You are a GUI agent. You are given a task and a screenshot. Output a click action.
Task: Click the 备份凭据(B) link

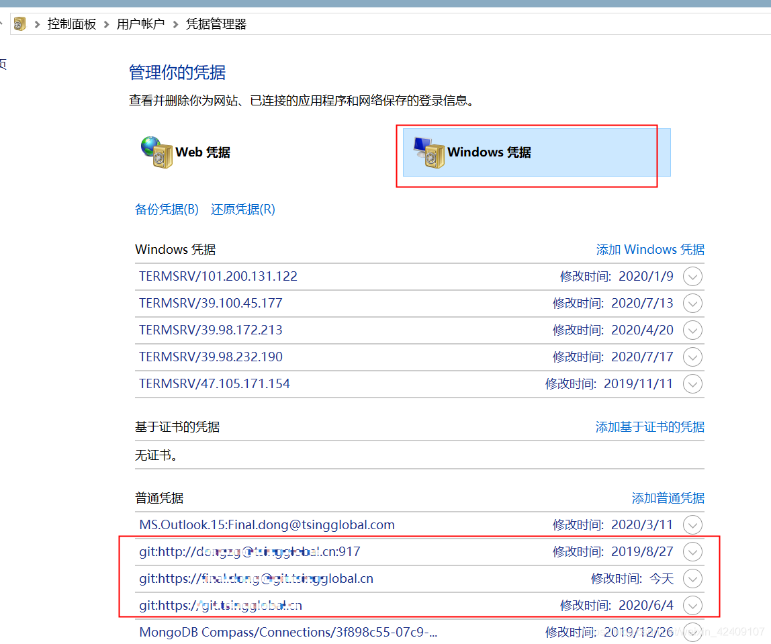(x=166, y=210)
